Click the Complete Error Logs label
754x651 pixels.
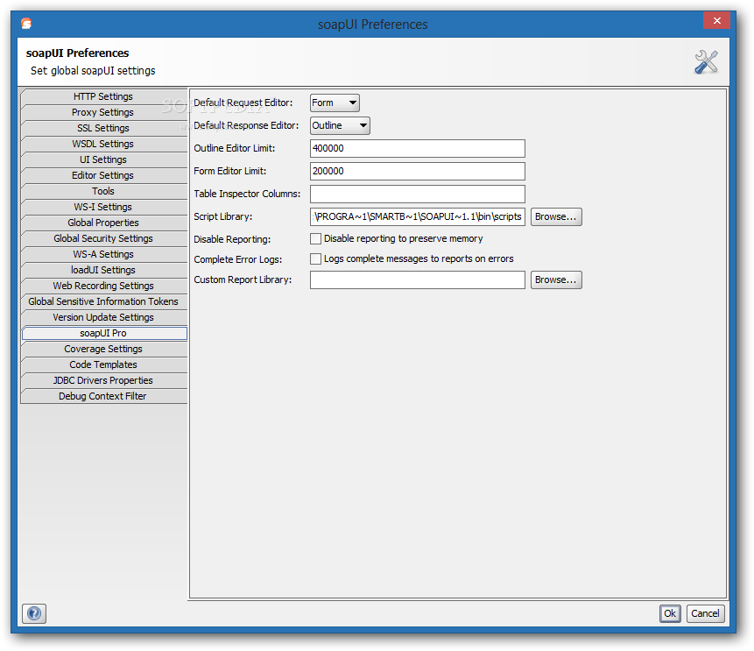pyautogui.click(x=238, y=260)
